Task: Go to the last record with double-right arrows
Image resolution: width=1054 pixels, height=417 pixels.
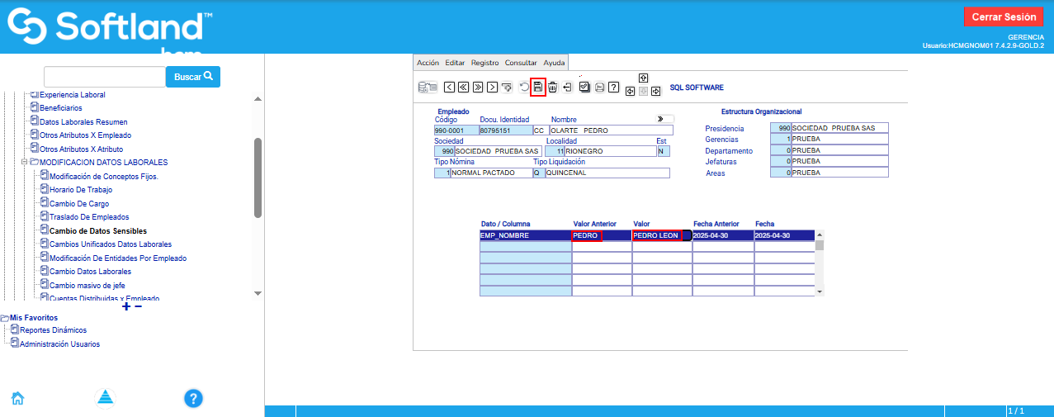Action: coord(478,87)
